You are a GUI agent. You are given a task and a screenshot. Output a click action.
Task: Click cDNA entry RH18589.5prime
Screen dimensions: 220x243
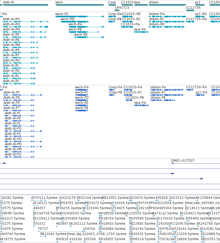pos(112,213)
